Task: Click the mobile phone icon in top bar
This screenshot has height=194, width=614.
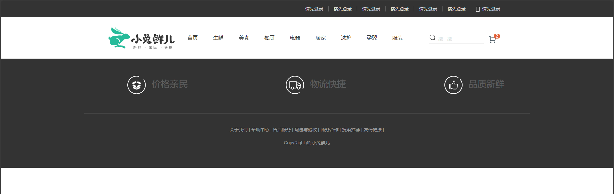Action: 478,9
